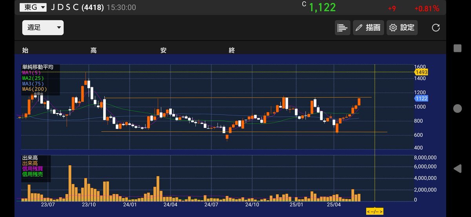Screen dimensions: 471x217
Task: Toggle the MA1(5) moving average legend
Action: pyautogui.click(x=31, y=72)
